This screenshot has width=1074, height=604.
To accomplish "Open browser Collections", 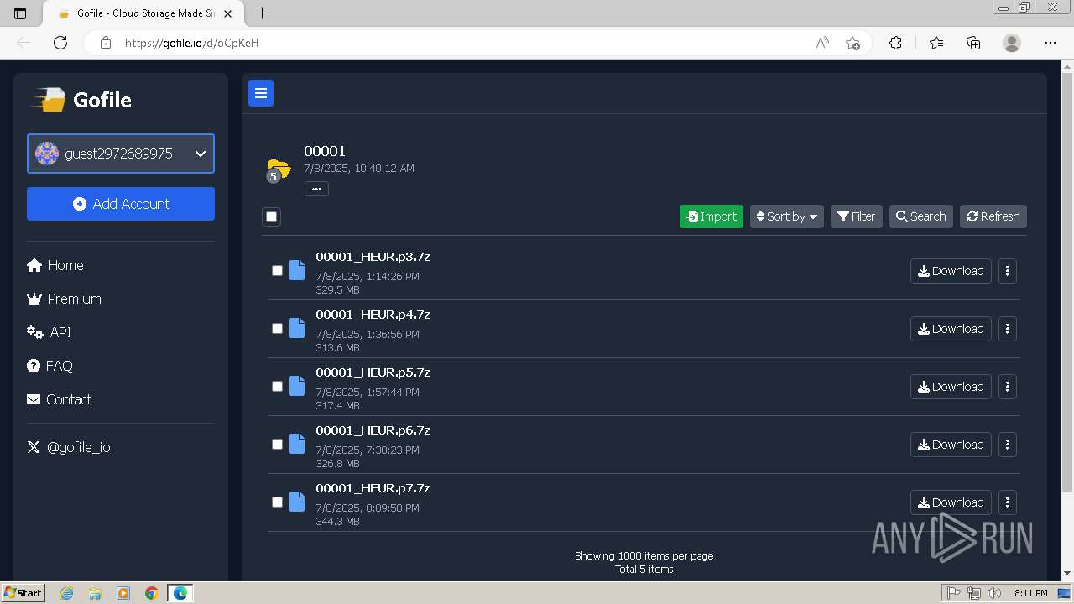I will coord(973,43).
